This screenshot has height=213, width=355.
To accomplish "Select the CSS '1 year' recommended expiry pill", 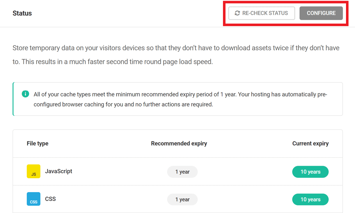I will [x=182, y=200].
